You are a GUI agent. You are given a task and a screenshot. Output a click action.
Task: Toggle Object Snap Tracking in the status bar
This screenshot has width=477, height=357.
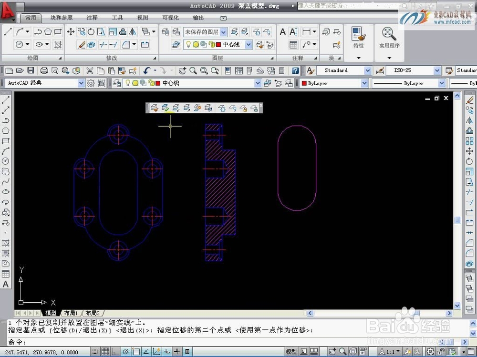tap(146, 352)
